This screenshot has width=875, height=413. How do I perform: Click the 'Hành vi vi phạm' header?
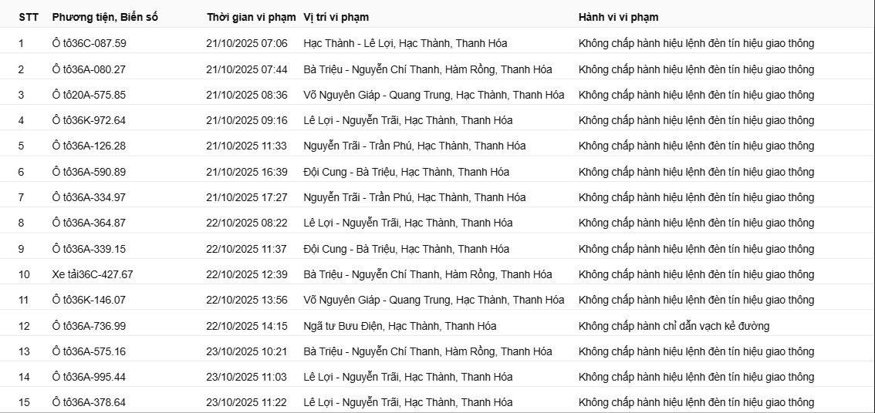(x=618, y=17)
